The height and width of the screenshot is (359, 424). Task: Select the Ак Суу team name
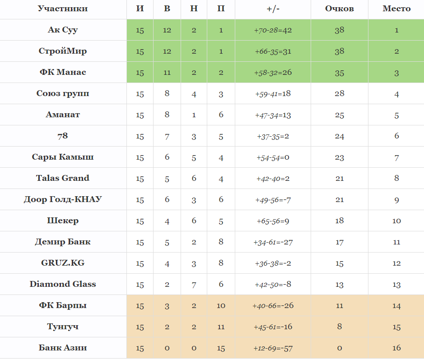pyautogui.click(x=63, y=30)
